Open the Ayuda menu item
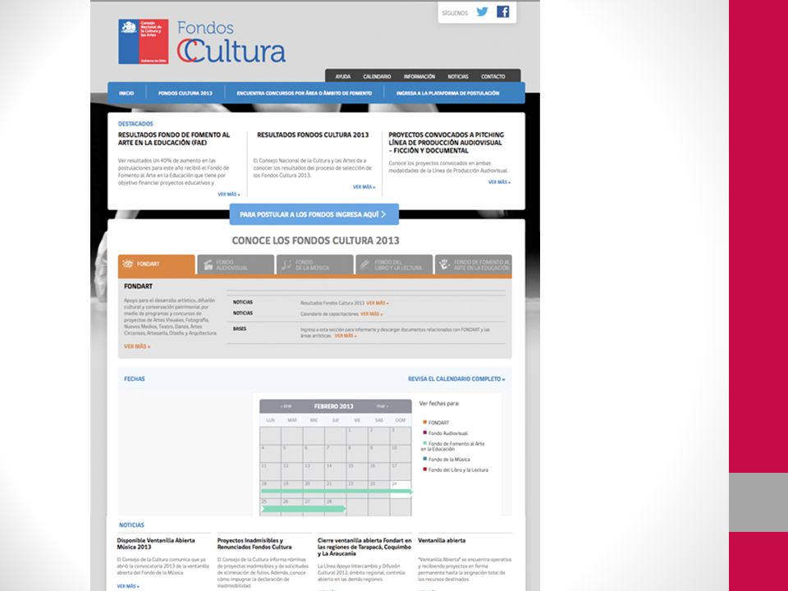This screenshot has width=788, height=591. [x=343, y=76]
